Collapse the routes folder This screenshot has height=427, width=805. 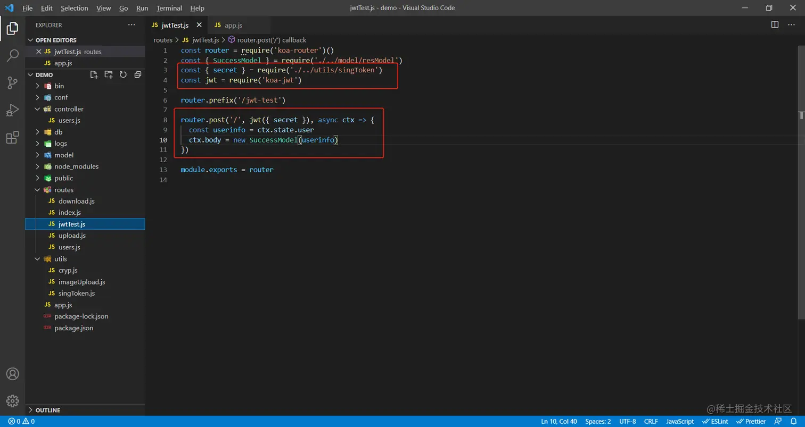pyautogui.click(x=85, y=190)
